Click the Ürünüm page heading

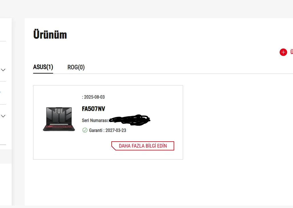50,35
